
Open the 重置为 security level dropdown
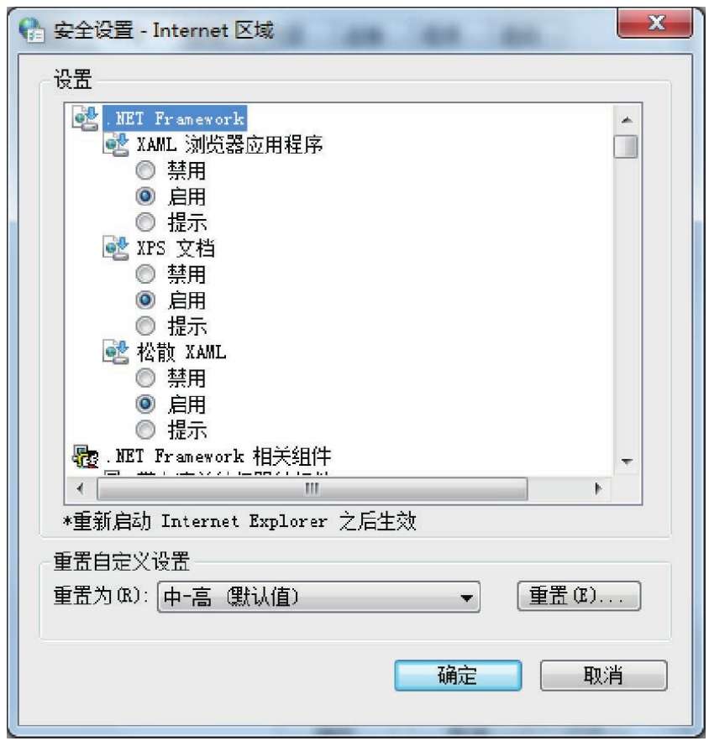[318, 597]
